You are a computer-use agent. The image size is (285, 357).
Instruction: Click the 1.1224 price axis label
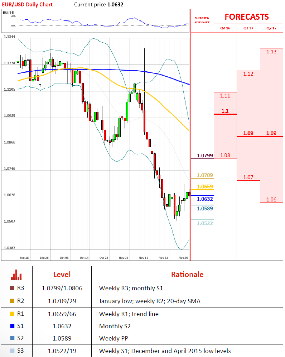coord(10,63)
